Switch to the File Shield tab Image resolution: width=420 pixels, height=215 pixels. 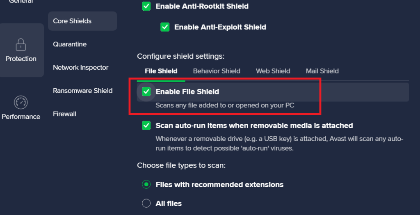[x=161, y=71]
